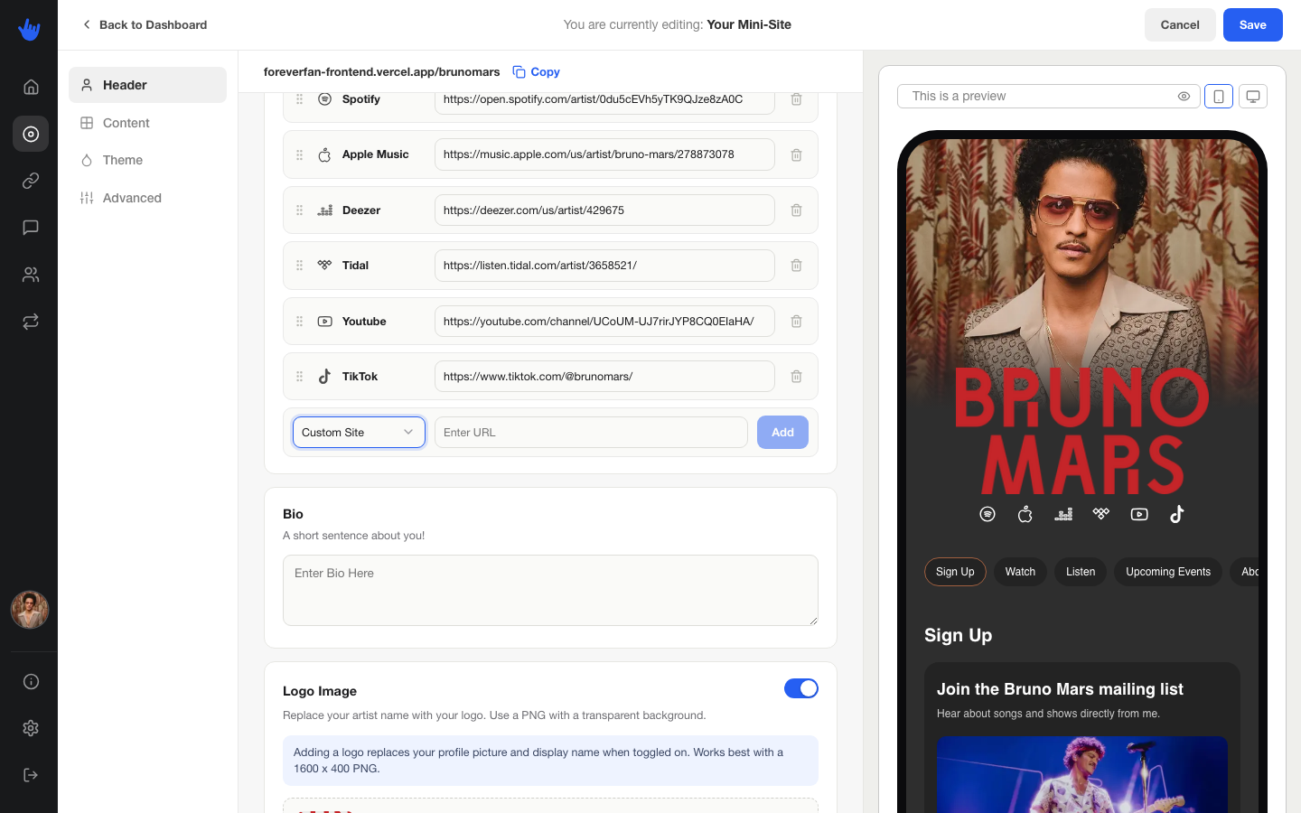
Task: Open the Advanced section tab
Action: pyautogui.click(x=147, y=198)
